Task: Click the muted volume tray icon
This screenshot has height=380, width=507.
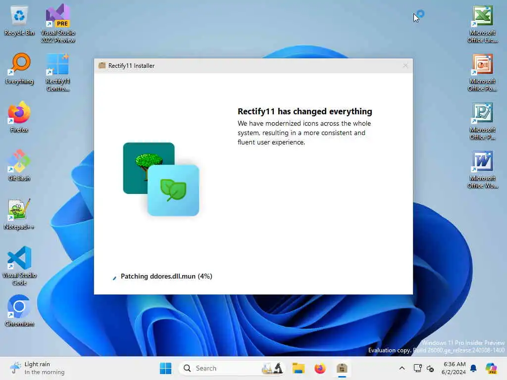Action: click(430, 368)
